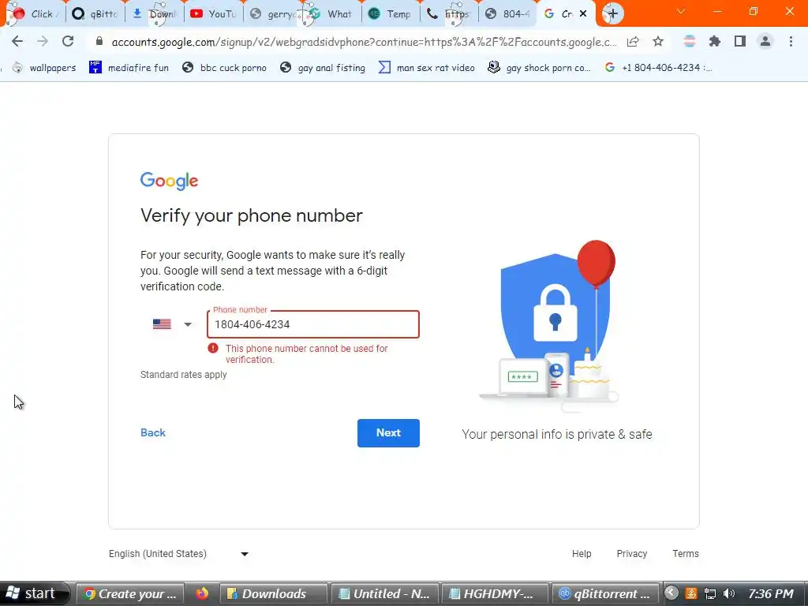The width and height of the screenshot is (808, 606).
Task: Open the side panel icon in toolbar
Action: point(740,41)
